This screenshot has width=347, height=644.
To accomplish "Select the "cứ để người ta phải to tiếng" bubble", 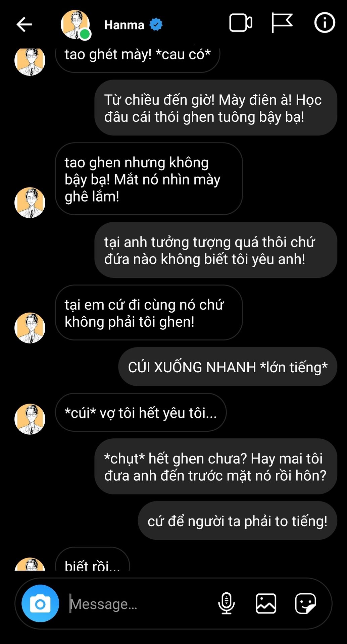I will click(x=237, y=521).
